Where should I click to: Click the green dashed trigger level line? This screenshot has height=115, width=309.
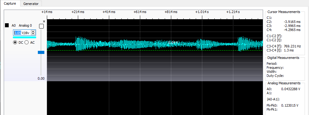pyautogui.click(x=155, y=51)
